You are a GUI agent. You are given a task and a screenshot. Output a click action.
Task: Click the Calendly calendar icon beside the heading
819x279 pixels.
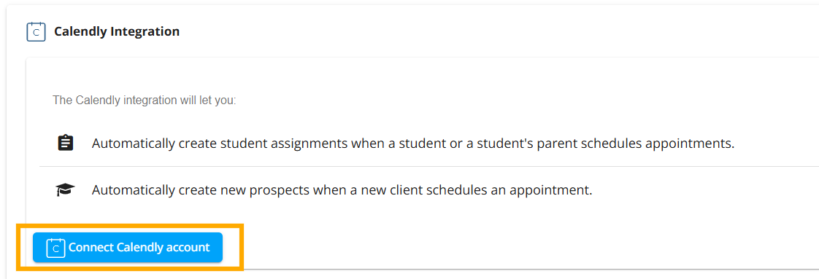click(36, 31)
